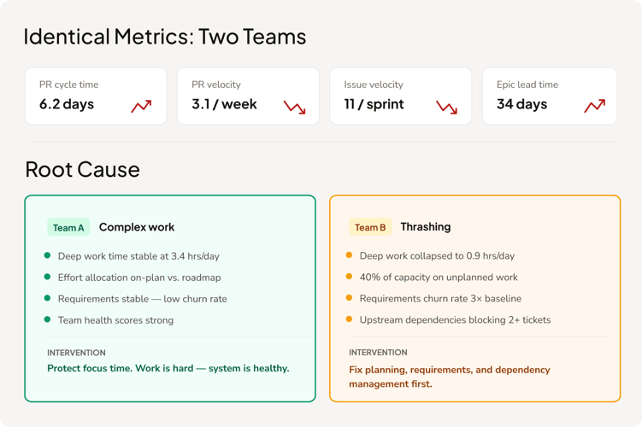Click green bullet beside 'Effort allocation on-plan'
The image size is (642, 427).
click(x=47, y=277)
